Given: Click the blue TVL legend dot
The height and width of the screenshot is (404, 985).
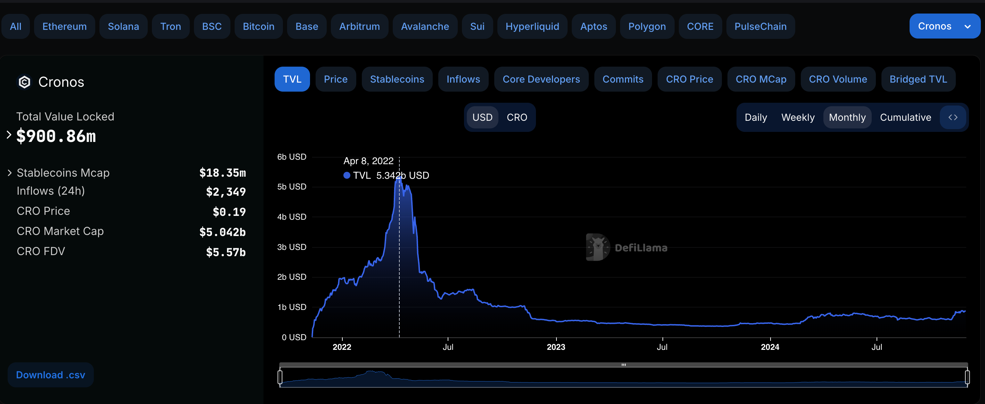Looking at the screenshot, I should pos(347,175).
